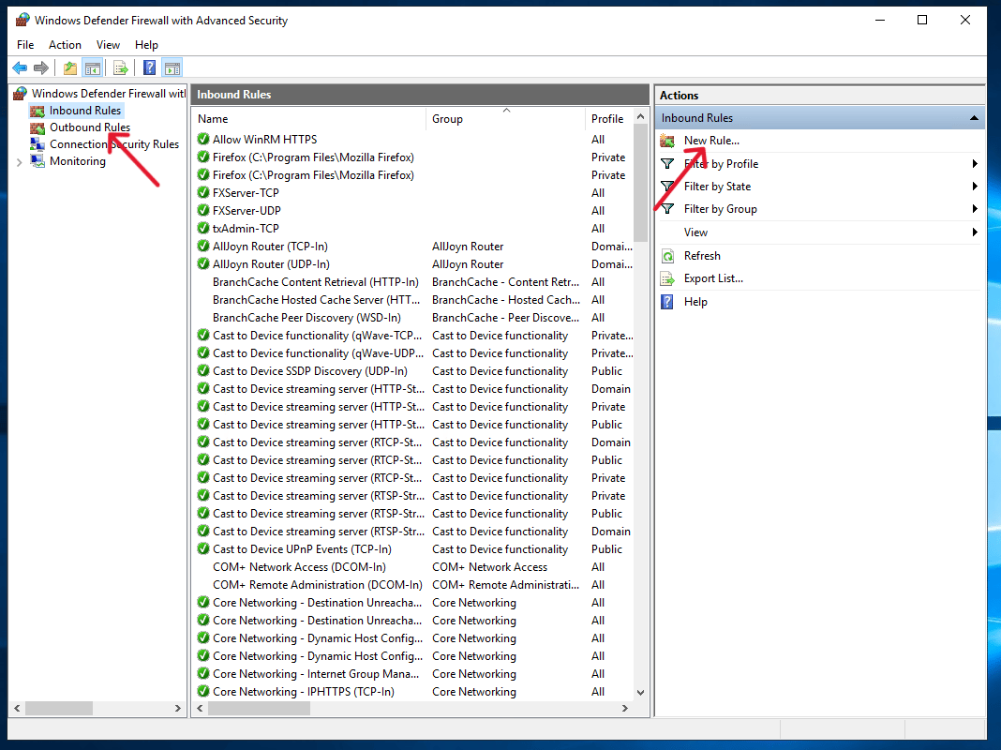1001x750 pixels.
Task: Click the Filter by State funnel icon
Action: click(667, 187)
